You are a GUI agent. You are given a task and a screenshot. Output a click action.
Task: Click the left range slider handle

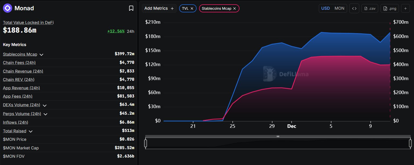tap(146, 143)
